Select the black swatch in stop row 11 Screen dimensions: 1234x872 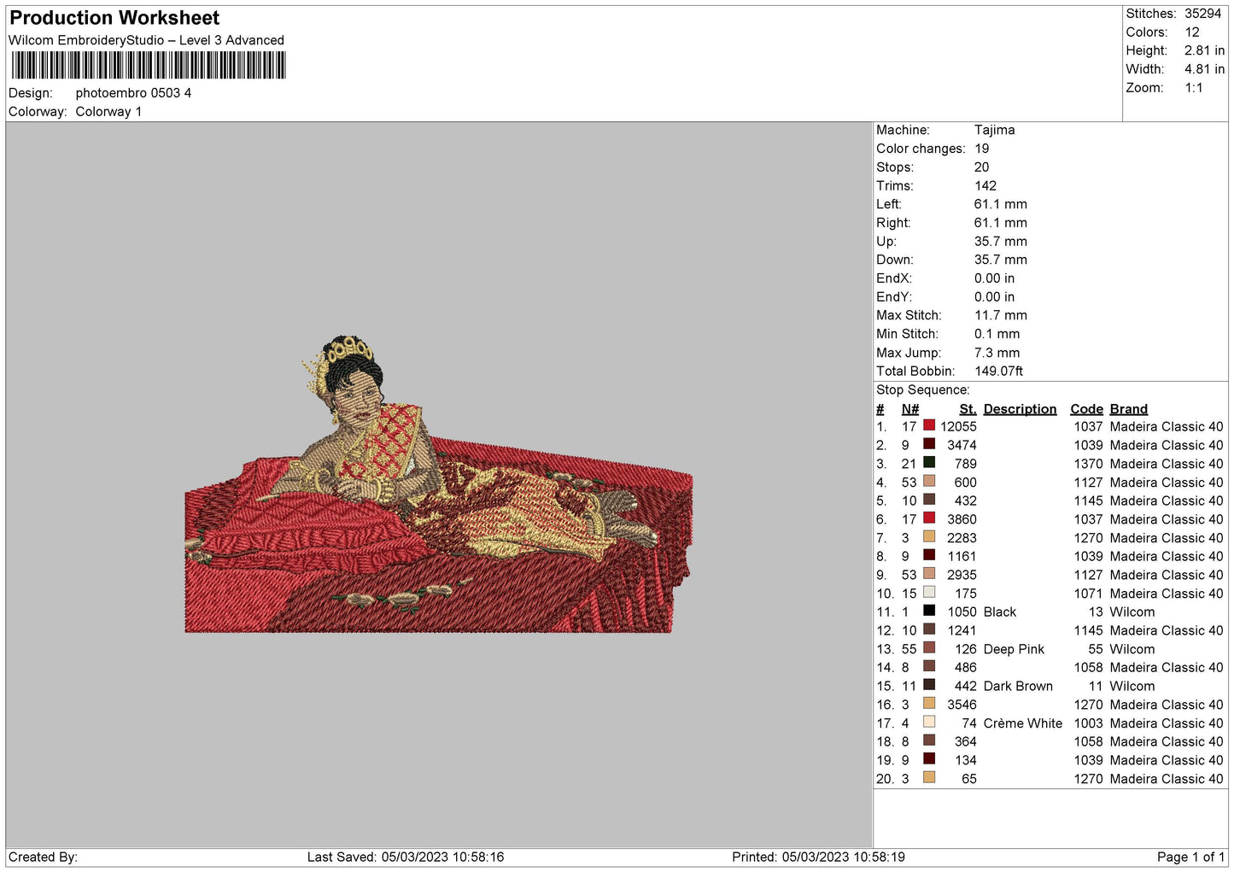click(x=929, y=611)
